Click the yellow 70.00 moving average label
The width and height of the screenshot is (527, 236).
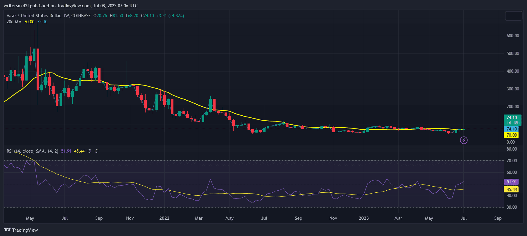click(x=512, y=135)
